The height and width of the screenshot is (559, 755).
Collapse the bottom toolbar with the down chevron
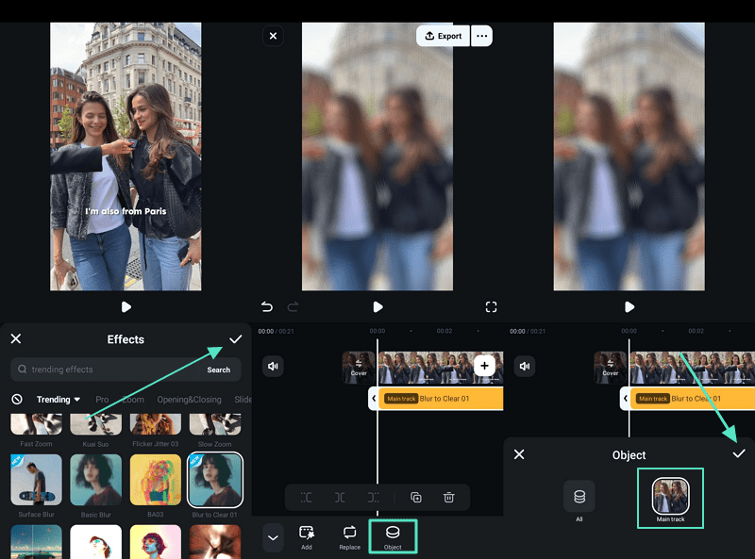coord(273,537)
